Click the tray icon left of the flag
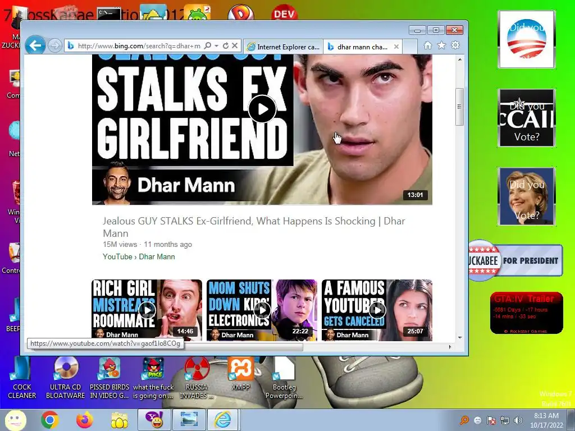 coord(477,420)
